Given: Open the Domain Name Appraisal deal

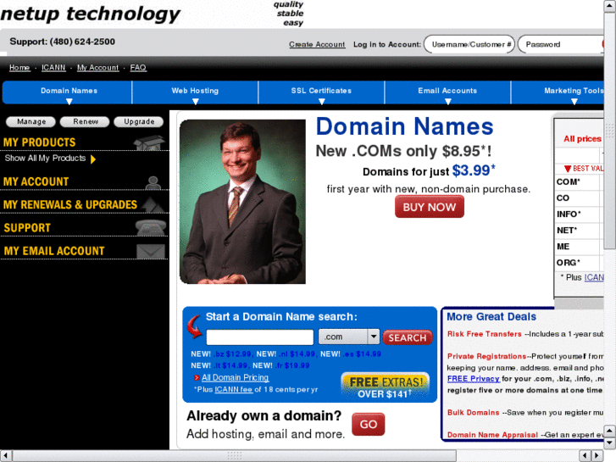Looking at the screenshot, I should (x=492, y=435).
